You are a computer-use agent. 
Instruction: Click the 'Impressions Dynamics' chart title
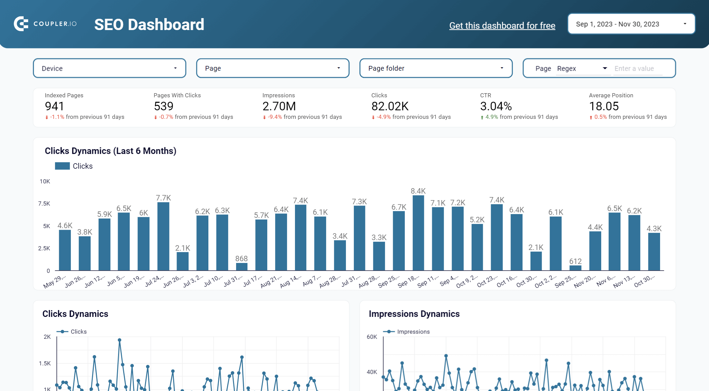coord(414,314)
